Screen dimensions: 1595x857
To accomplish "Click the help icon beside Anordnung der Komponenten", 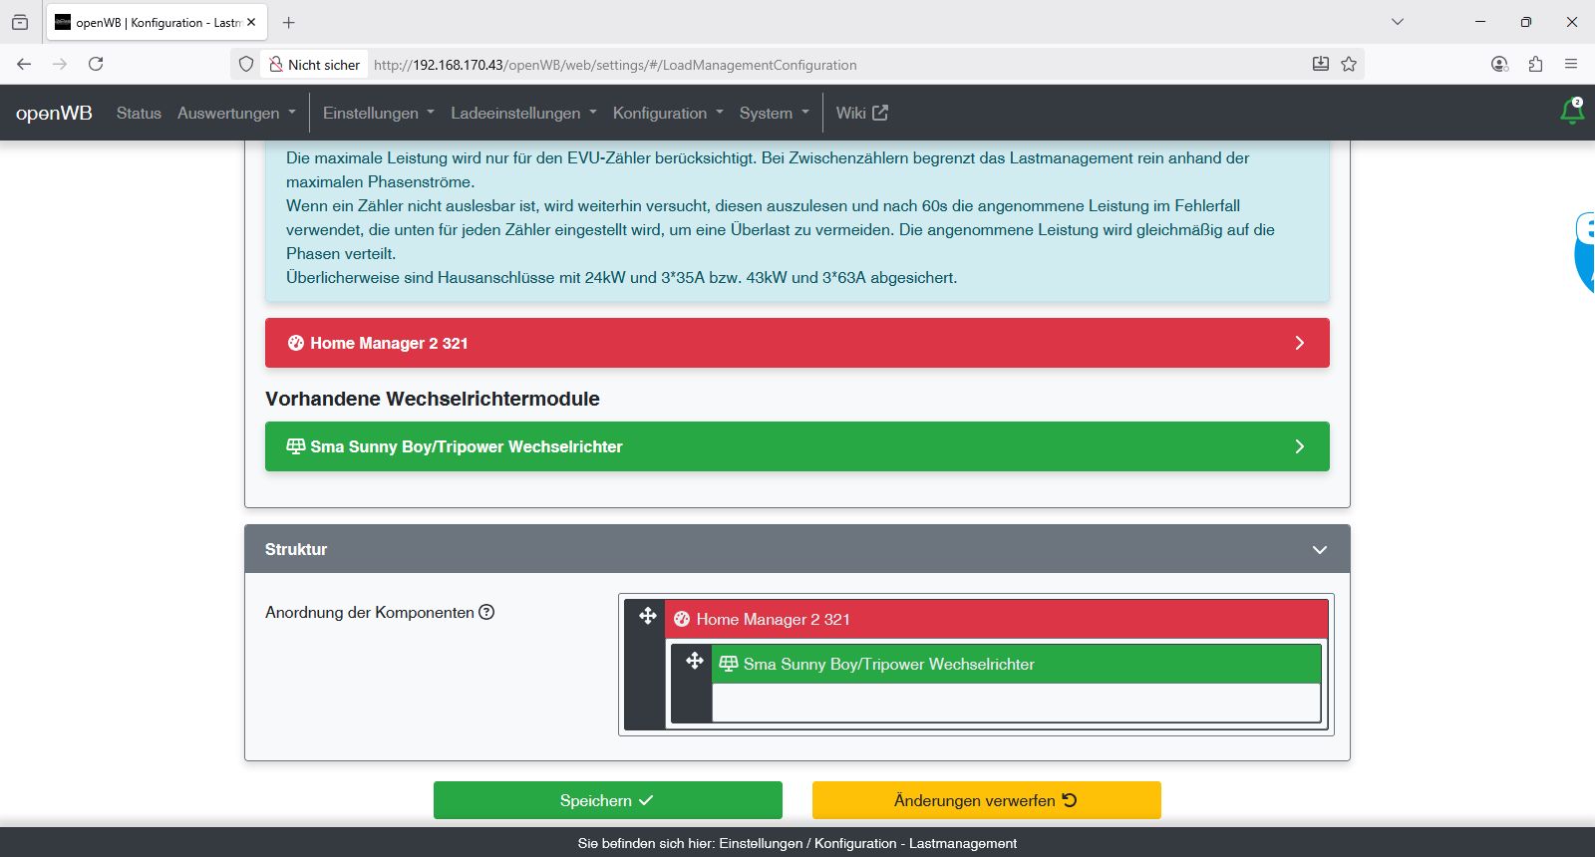I will (486, 612).
